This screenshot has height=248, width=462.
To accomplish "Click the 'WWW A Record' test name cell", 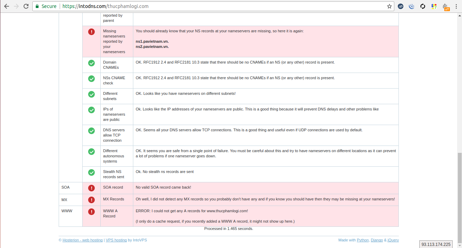I will point(117,216).
